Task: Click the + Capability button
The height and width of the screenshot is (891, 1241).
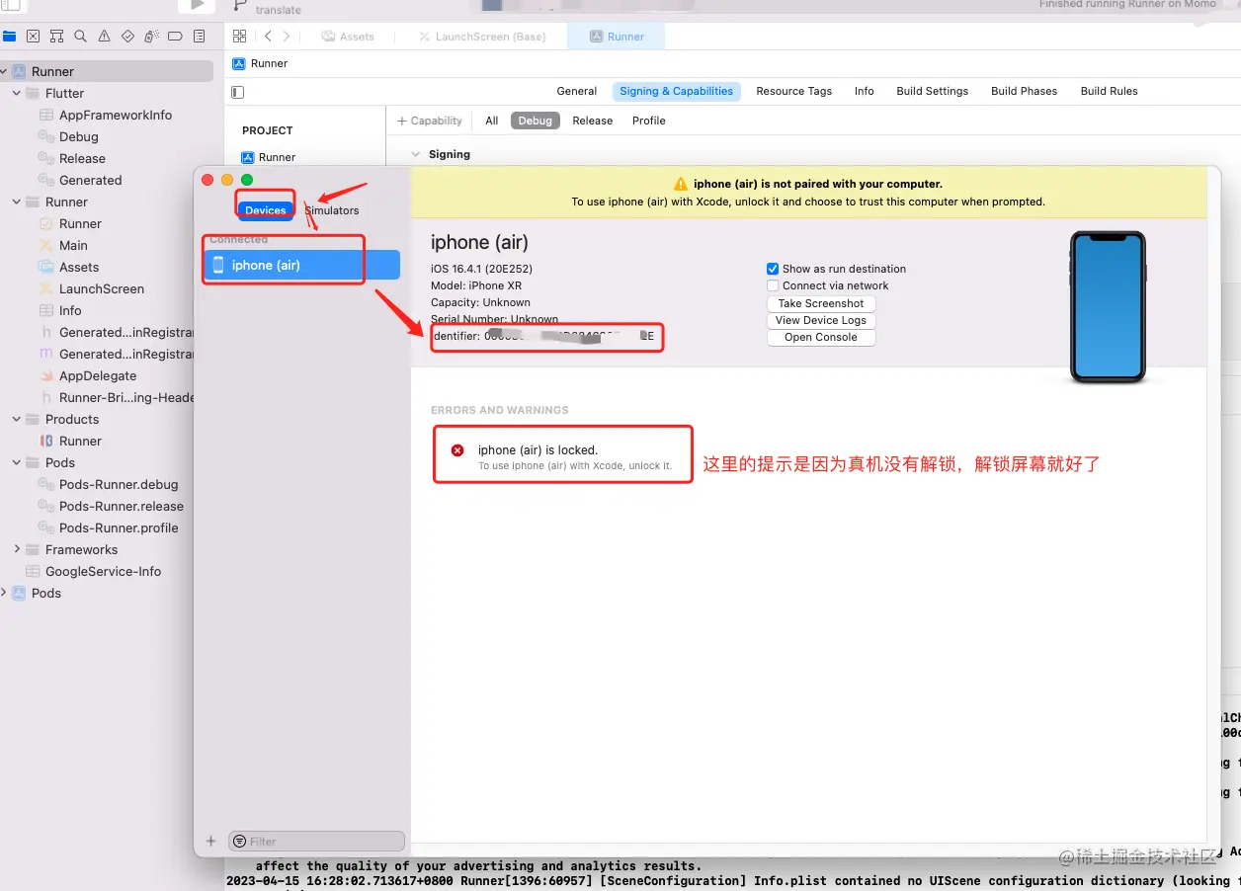Action: pyautogui.click(x=430, y=121)
